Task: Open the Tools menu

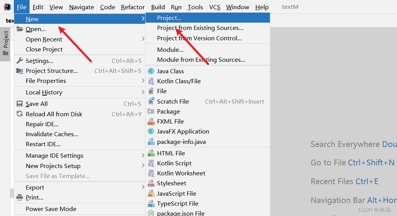Action: pyautogui.click(x=195, y=7)
